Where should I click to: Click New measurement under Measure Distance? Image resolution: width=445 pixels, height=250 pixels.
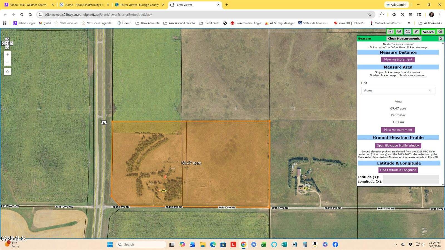[398, 59]
